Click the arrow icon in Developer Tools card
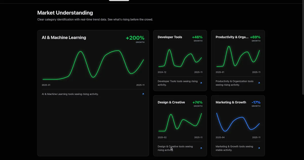This screenshot has width=304, height=160. pyautogui.click(x=201, y=83)
